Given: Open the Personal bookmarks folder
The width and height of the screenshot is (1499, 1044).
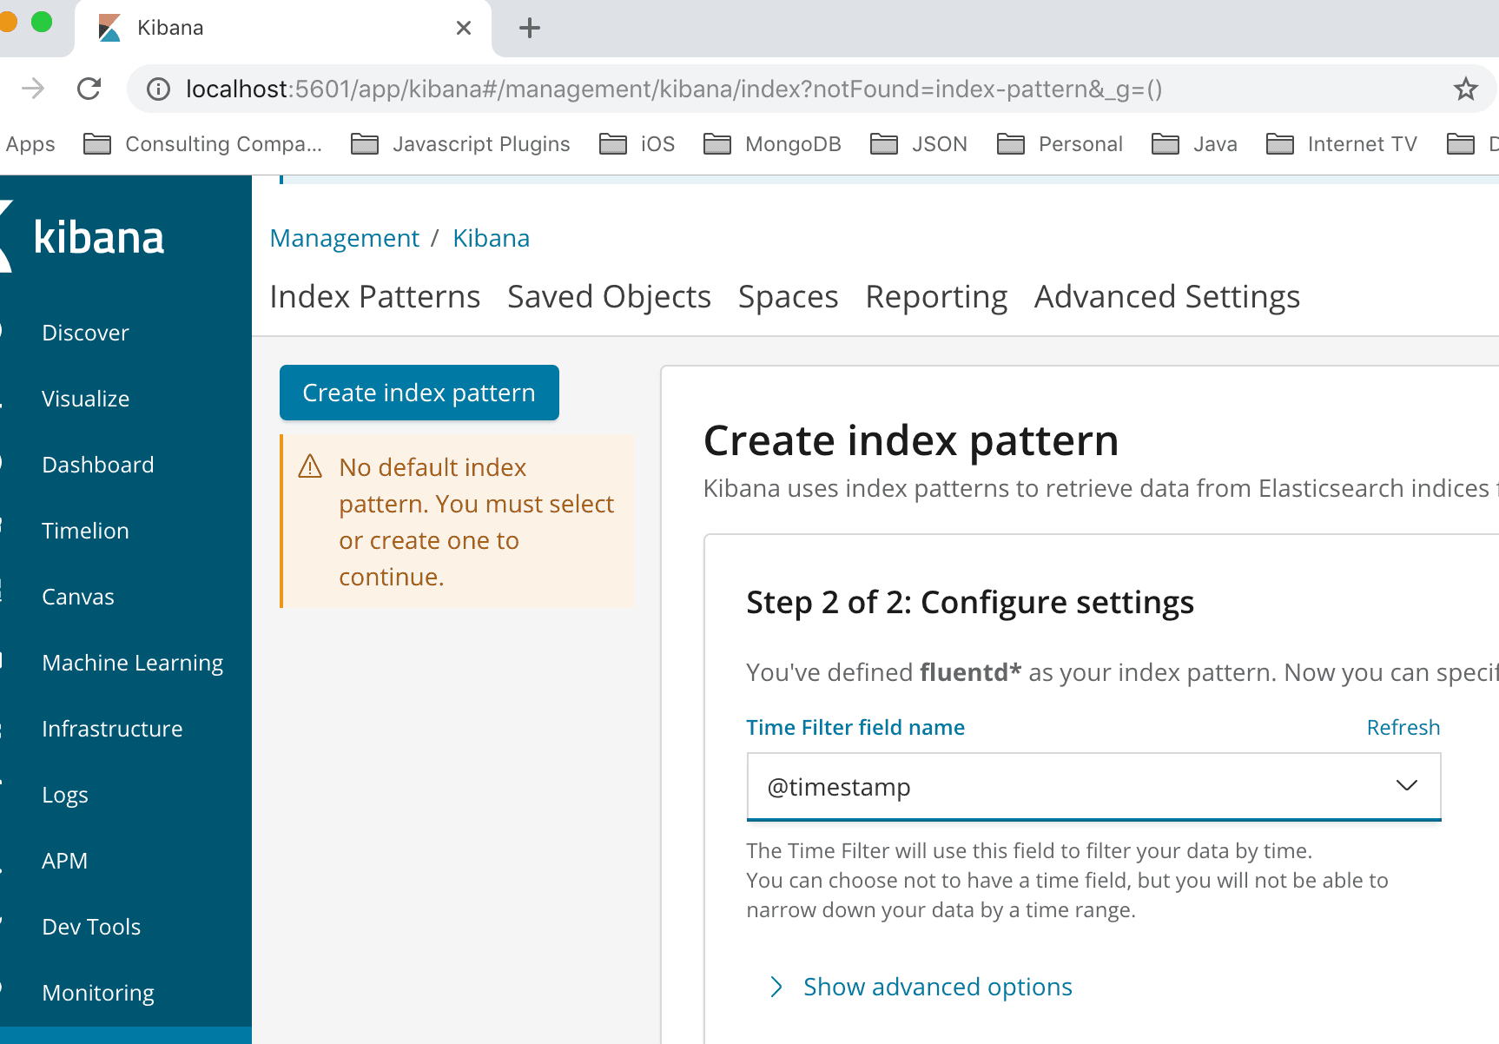Looking at the screenshot, I should 1060,144.
